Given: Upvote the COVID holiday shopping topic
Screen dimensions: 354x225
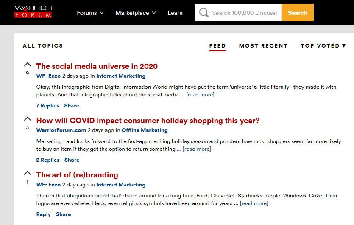Looking at the screenshot, I should click(28, 119).
